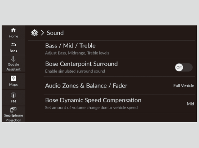The image size is (199, 148).
Task: Tap the speed compensation volume change description
Action: point(91,108)
